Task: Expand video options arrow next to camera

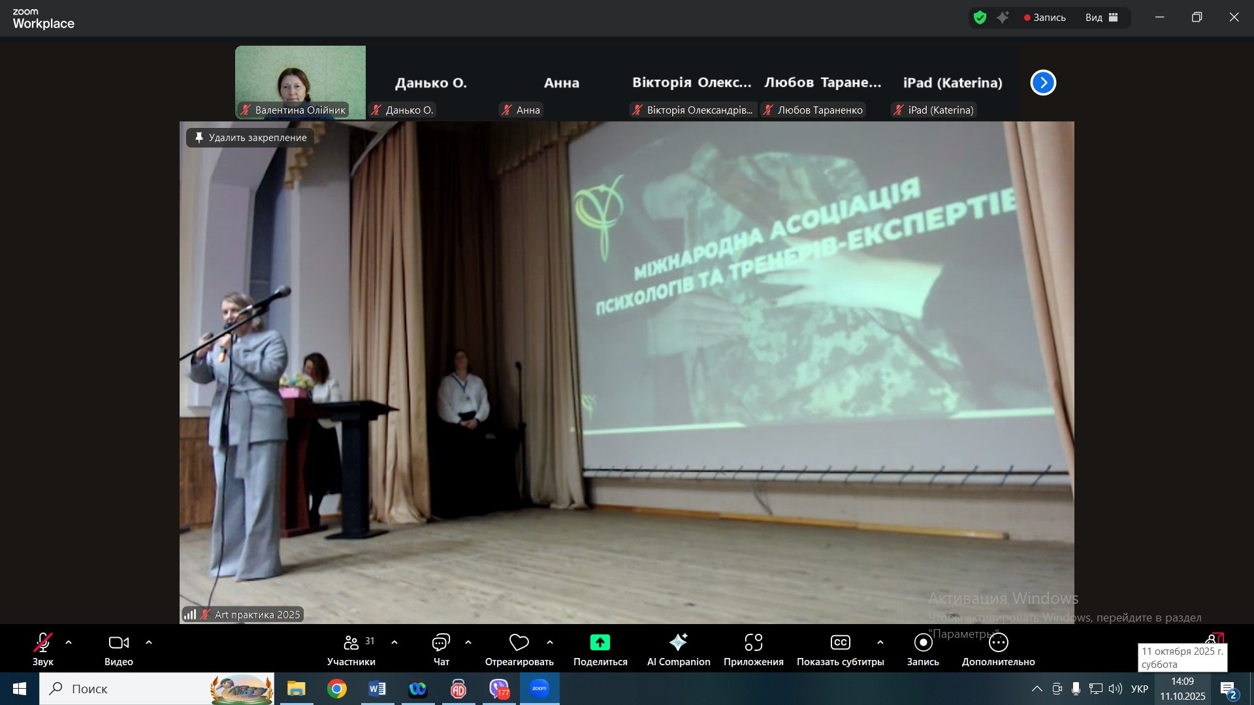Action: (149, 642)
